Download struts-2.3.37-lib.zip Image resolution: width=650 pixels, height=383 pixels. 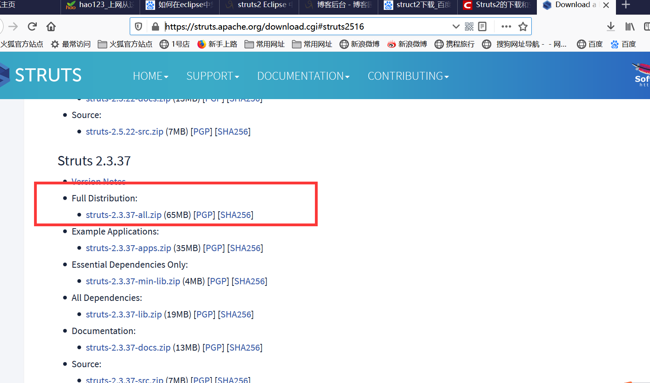coord(124,314)
